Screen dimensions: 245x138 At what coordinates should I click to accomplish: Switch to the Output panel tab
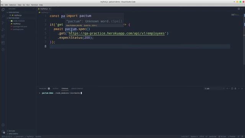click(55, 89)
